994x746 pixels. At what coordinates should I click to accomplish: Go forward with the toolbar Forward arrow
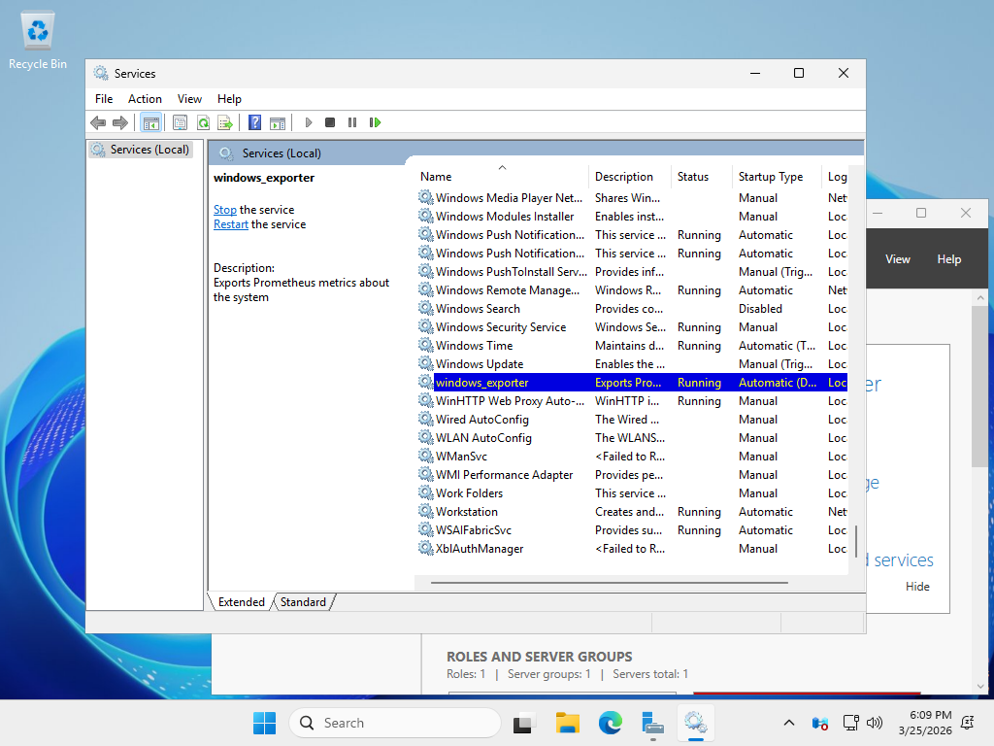pos(119,122)
